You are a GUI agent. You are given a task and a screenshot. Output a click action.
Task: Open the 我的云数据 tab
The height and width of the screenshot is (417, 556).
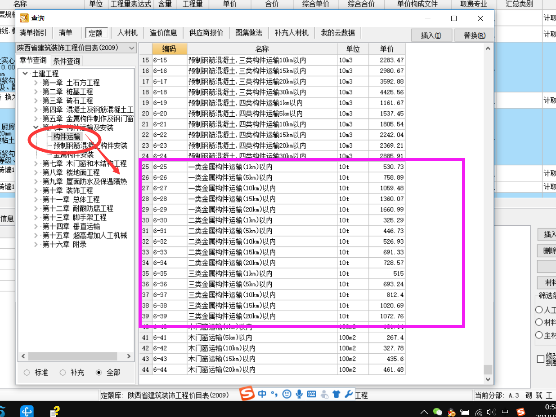click(x=338, y=33)
